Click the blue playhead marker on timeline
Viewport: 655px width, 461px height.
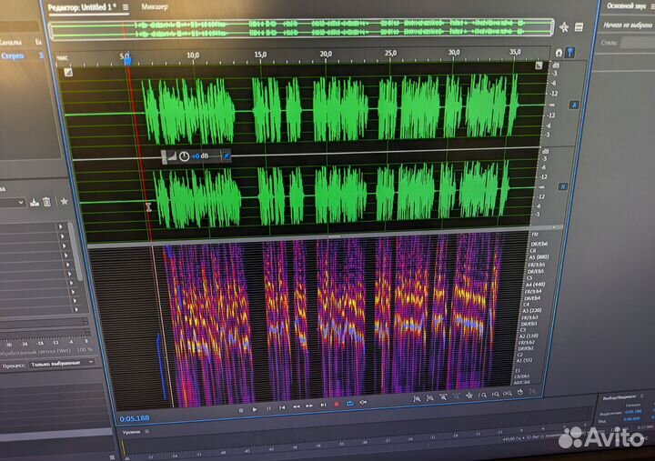128,61
